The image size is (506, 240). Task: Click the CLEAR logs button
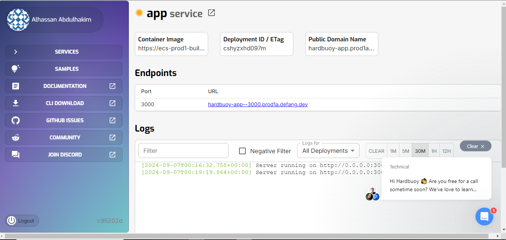click(x=376, y=151)
